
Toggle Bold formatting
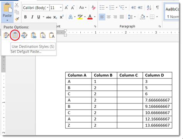[25, 17]
